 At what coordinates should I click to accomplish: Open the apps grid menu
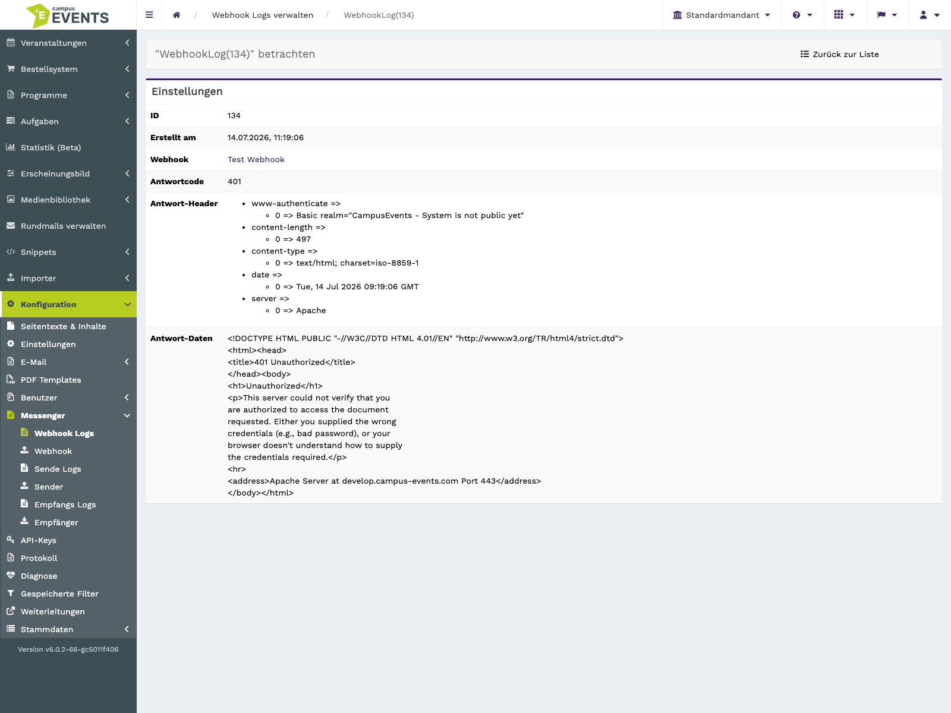(x=844, y=15)
